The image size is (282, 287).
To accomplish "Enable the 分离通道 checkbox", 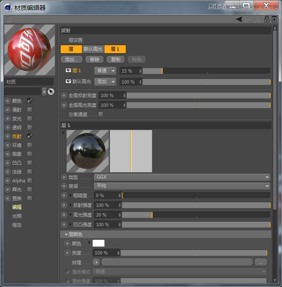I will click(101, 114).
